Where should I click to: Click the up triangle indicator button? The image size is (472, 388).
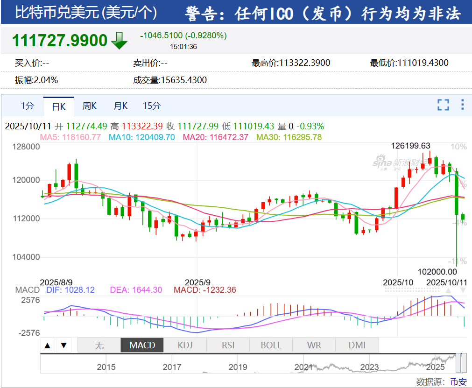click(47, 346)
